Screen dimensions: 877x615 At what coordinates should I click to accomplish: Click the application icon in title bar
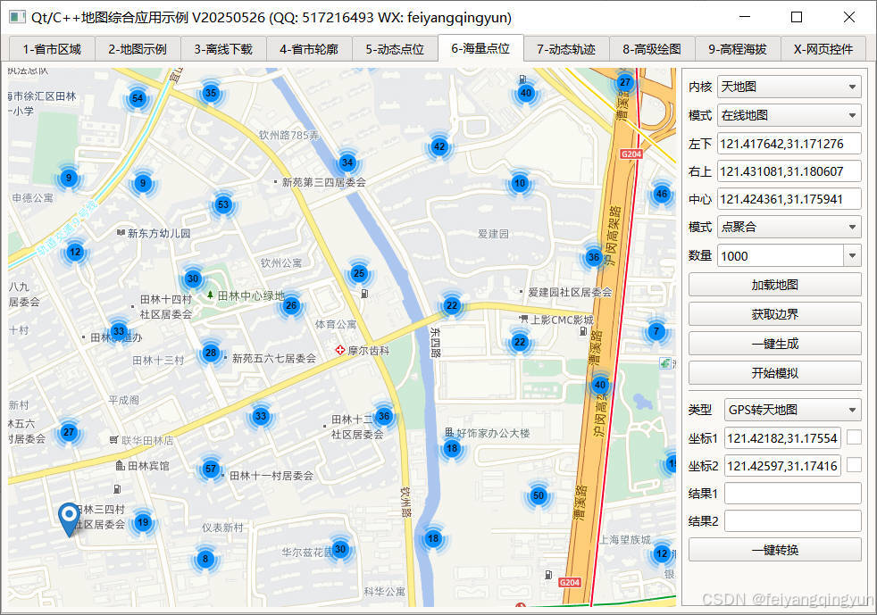click(17, 17)
